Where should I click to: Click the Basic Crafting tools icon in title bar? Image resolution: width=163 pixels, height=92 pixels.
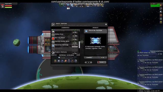pos(53,25)
